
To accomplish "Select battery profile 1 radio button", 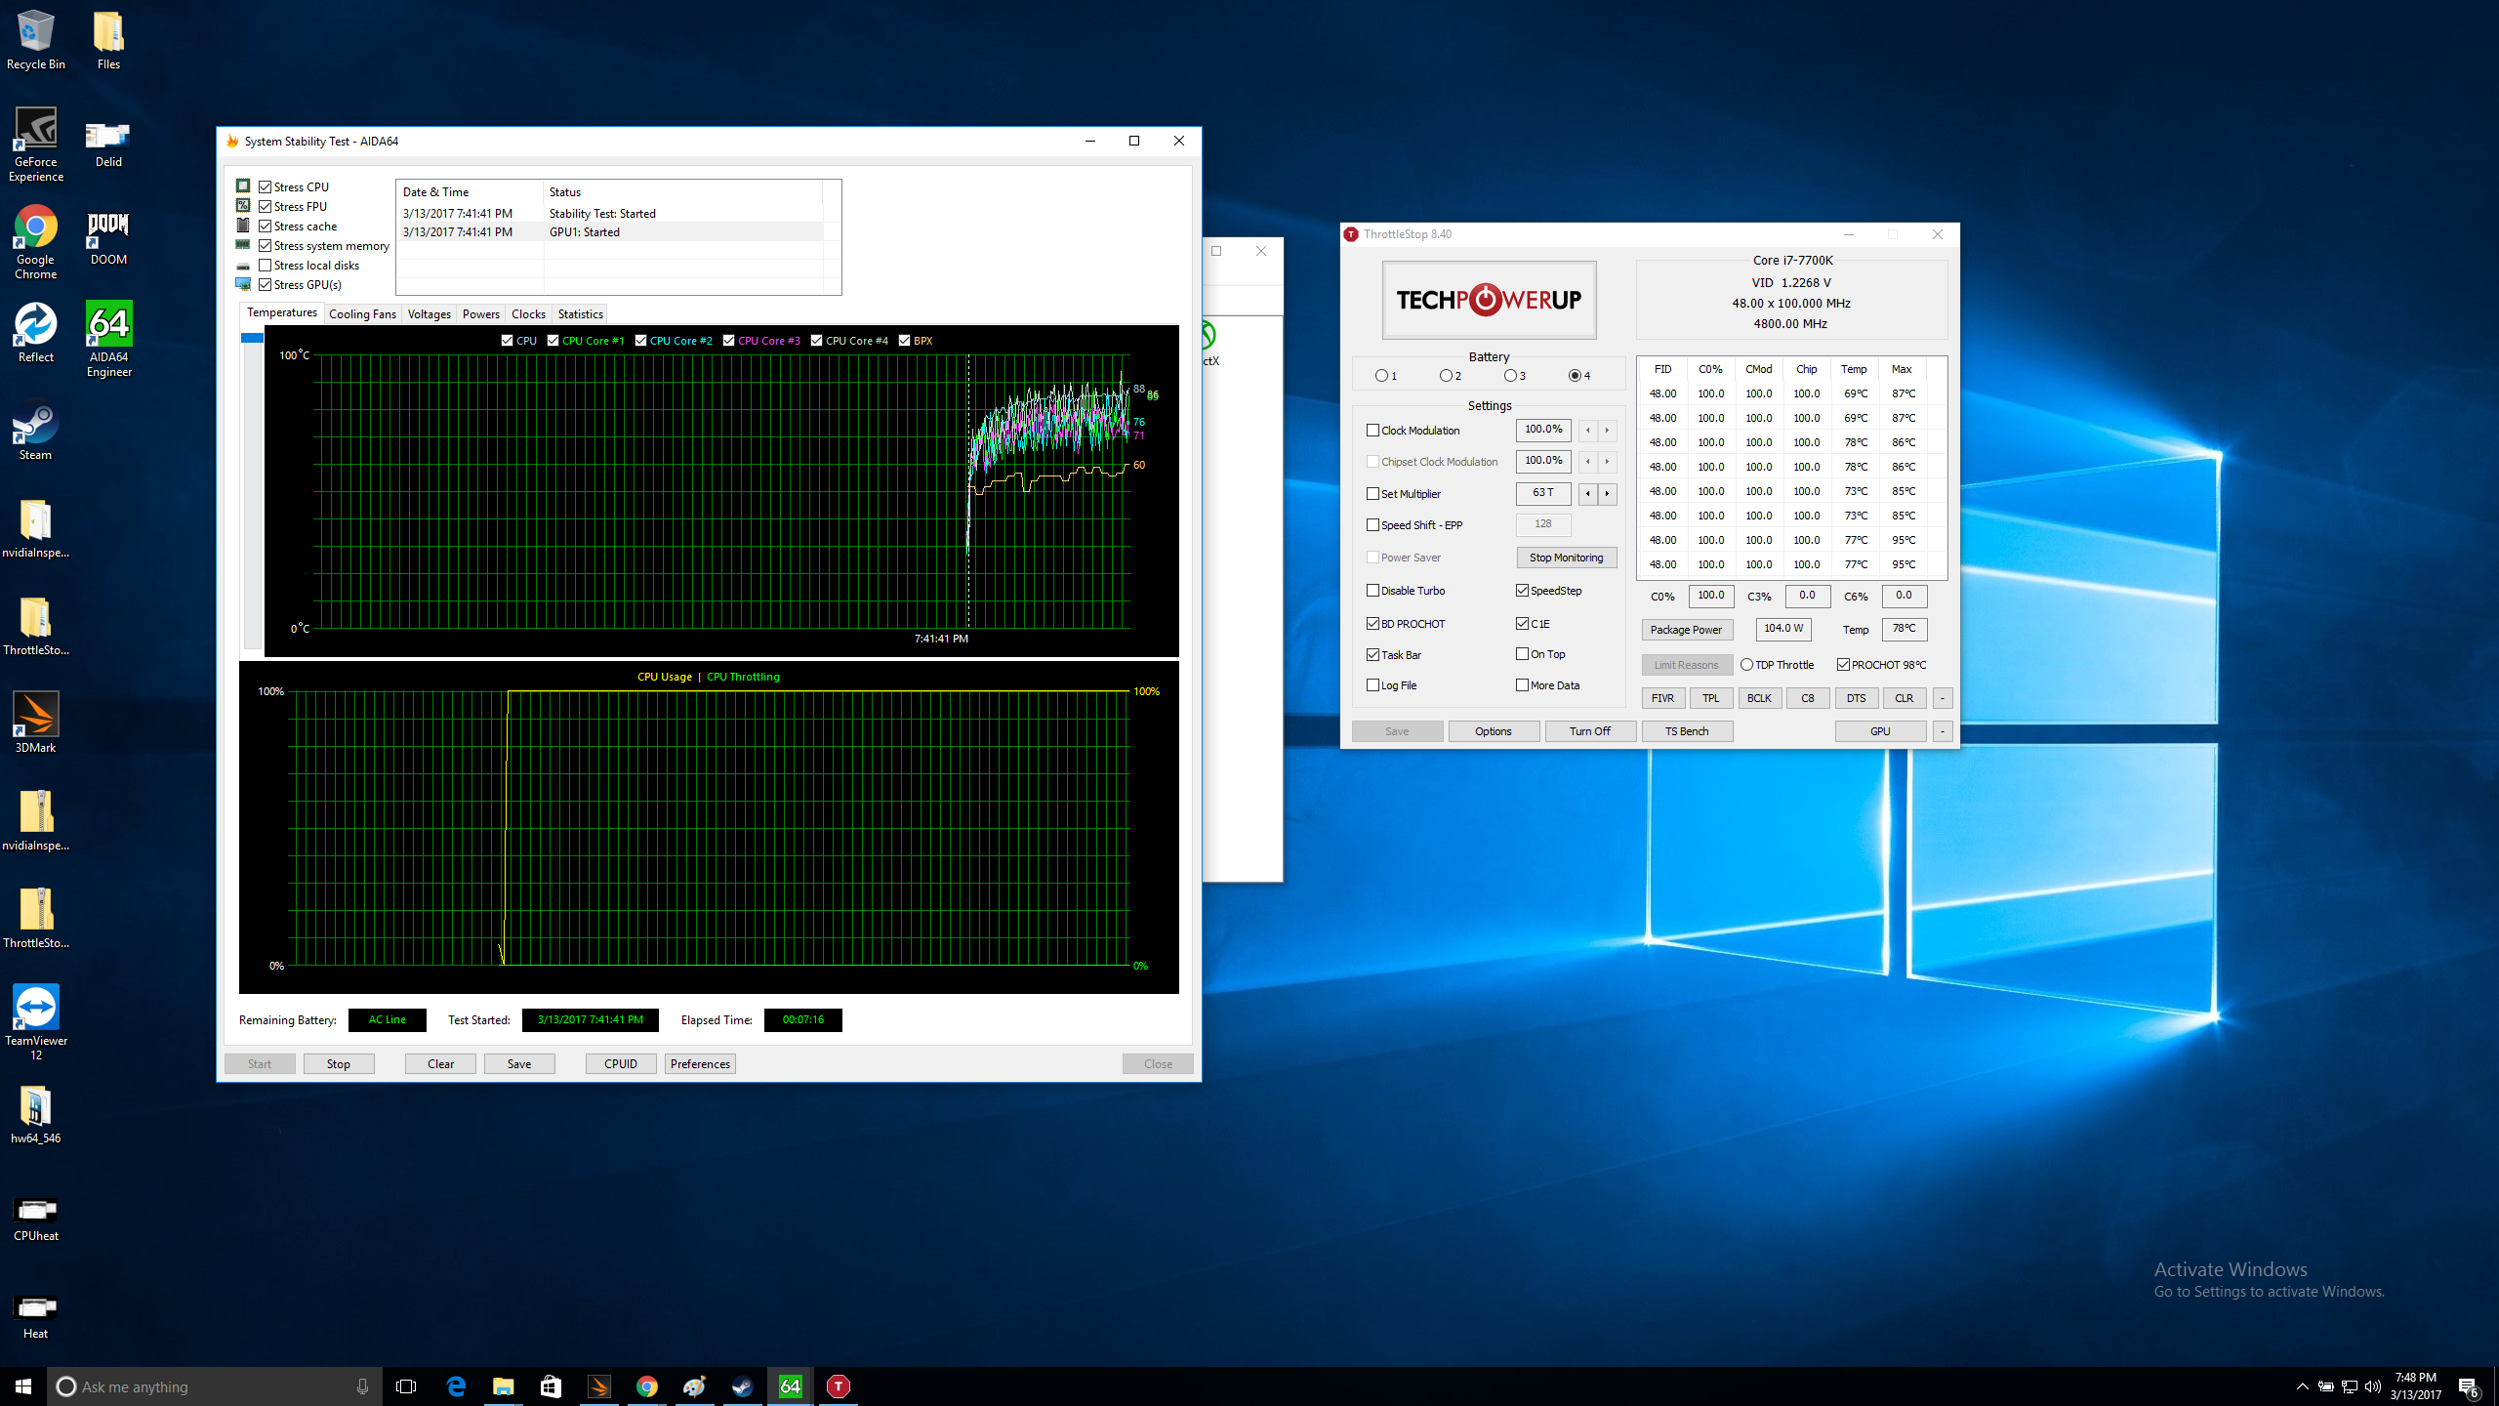I will 1381,376.
